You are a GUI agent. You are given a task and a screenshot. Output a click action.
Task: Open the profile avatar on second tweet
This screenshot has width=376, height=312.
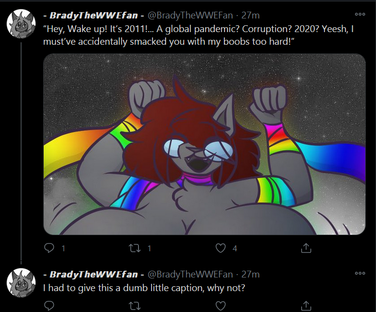pyautogui.click(x=21, y=283)
